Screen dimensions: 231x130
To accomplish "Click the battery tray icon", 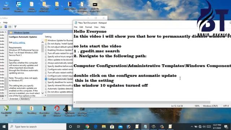I will [x=196, y=127].
